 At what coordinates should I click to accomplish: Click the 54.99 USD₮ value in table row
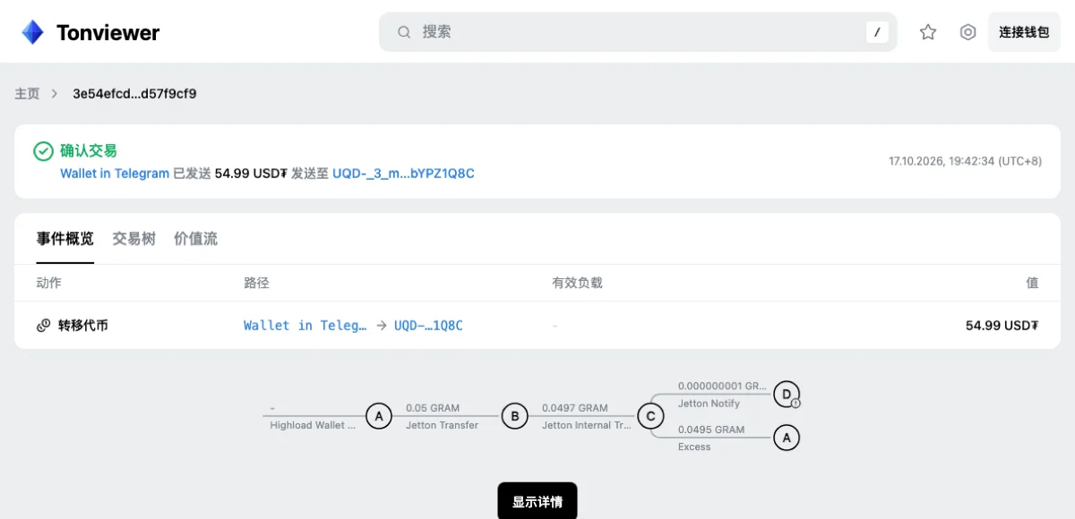coord(1002,326)
